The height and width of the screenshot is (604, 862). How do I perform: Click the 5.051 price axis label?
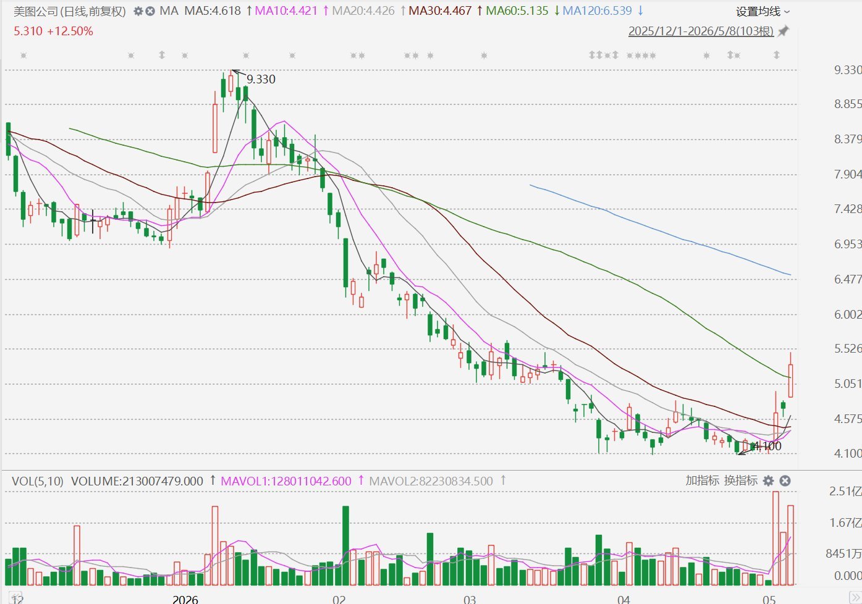pyautogui.click(x=848, y=384)
